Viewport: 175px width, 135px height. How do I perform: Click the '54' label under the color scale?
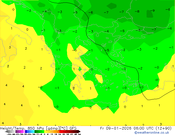coord(79,134)
